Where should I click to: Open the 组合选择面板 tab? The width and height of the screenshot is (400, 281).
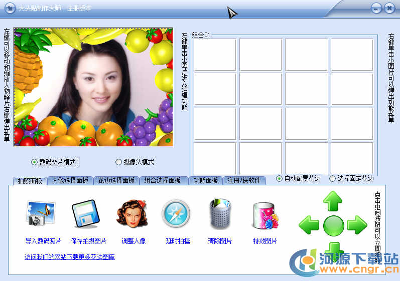click(x=163, y=181)
